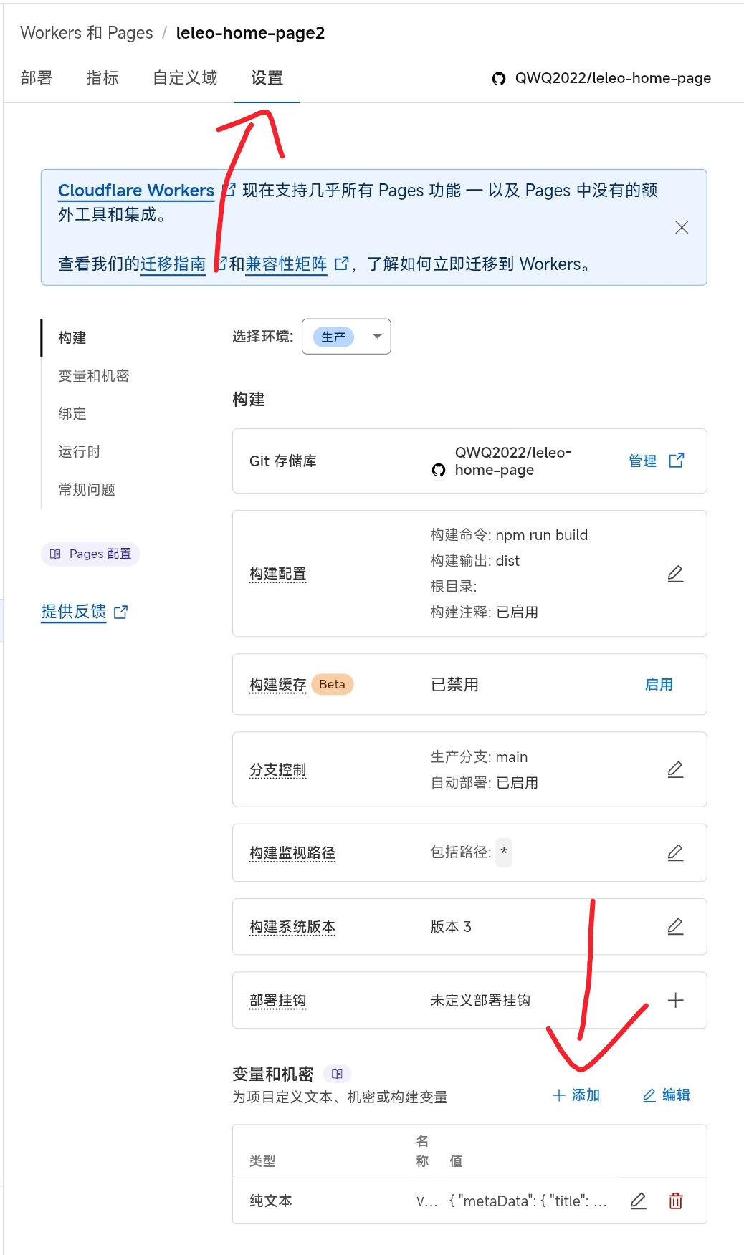Open the Cloudflare Workers link
Screen dimensions: 744x1255
pos(136,191)
